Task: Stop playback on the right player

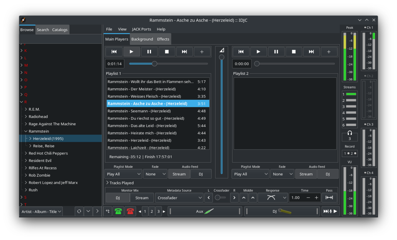Action: tap(293, 52)
